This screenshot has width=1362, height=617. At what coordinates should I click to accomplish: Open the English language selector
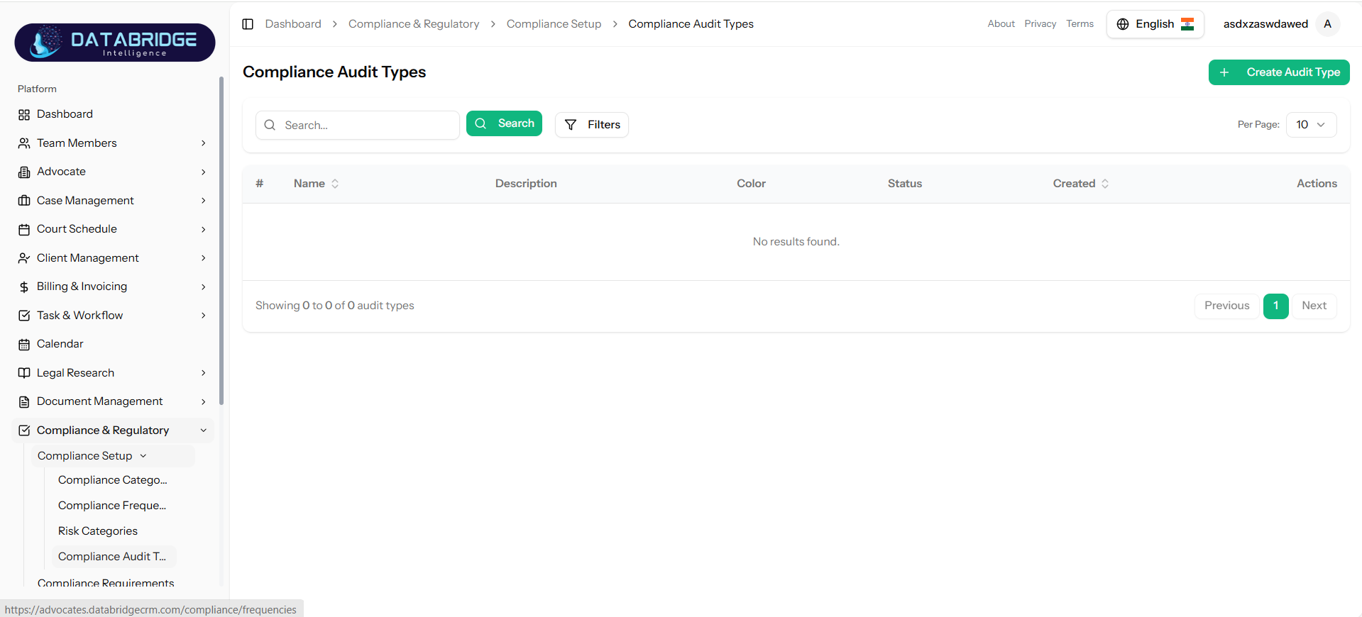point(1155,24)
